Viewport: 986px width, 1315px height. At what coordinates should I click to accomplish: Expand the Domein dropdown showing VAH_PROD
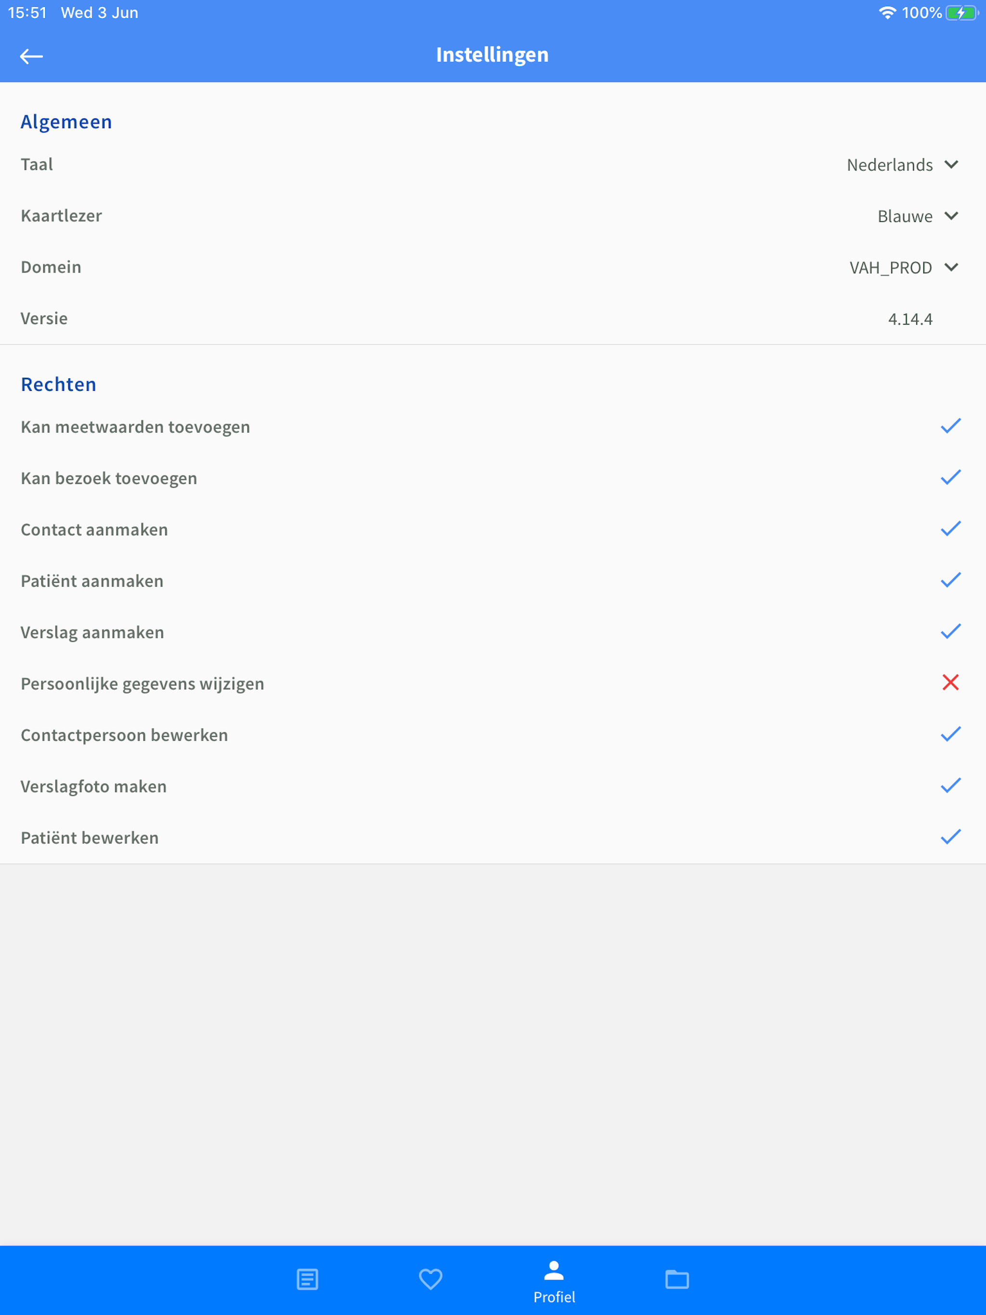(x=903, y=268)
